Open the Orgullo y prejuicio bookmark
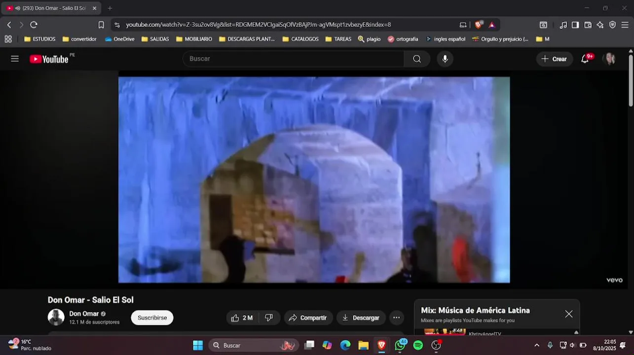 (x=500, y=39)
